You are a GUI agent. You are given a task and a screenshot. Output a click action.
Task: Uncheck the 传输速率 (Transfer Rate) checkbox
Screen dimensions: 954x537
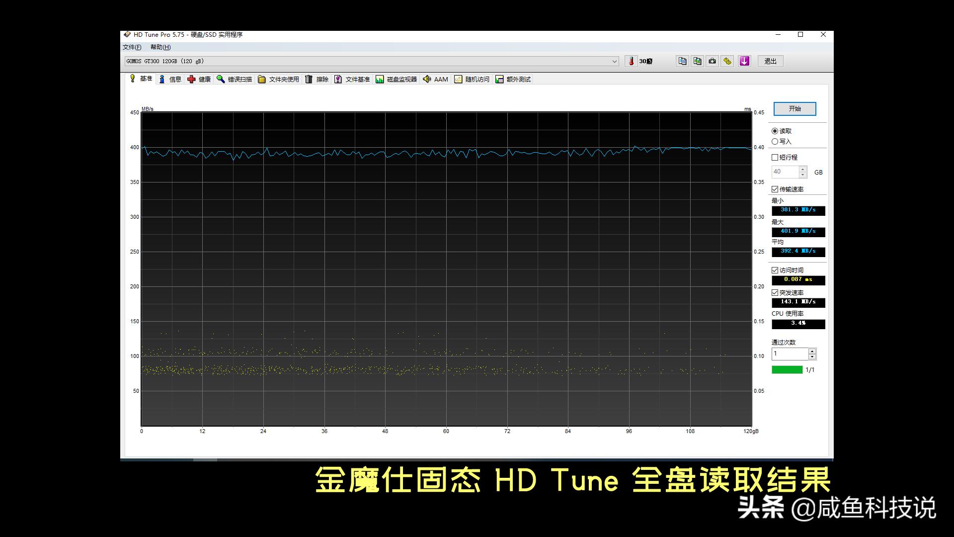click(x=774, y=188)
